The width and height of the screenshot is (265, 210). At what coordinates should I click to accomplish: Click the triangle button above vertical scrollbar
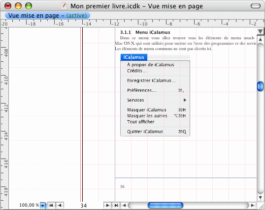260,31
